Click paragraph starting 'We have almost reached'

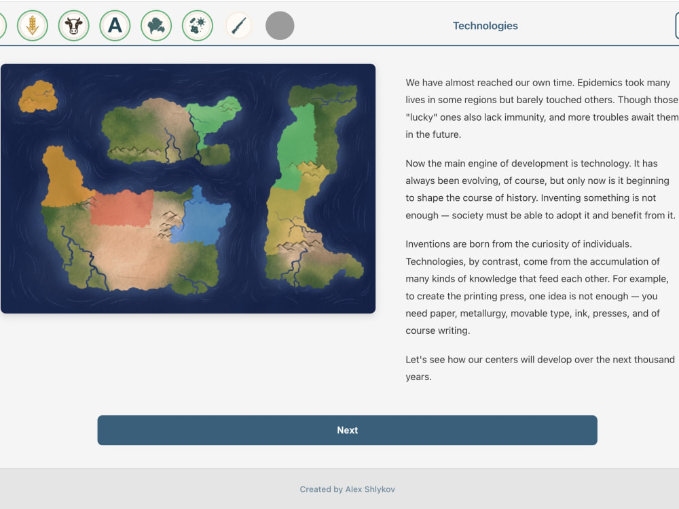(x=542, y=109)
